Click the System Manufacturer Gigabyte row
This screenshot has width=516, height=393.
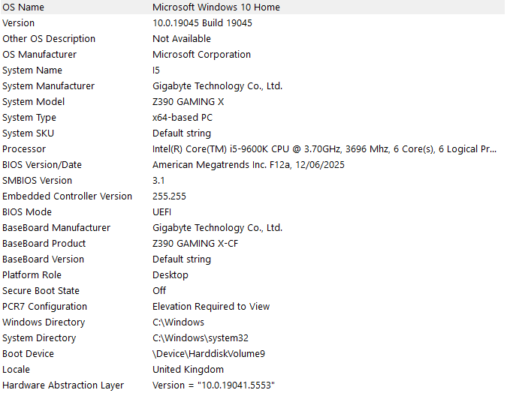pos(252,86)
